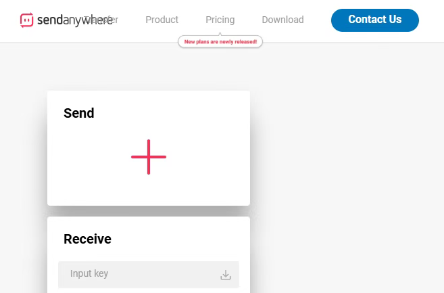The width and height of the screenshot is (444, 293).
Task: Click the 'Input key' placeholder text
Action: 89,274
